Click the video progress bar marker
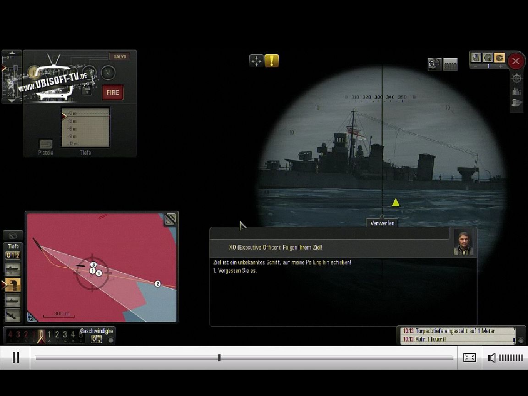The width and height of the screenshot is (528, 396). click(x=219, y=357)
